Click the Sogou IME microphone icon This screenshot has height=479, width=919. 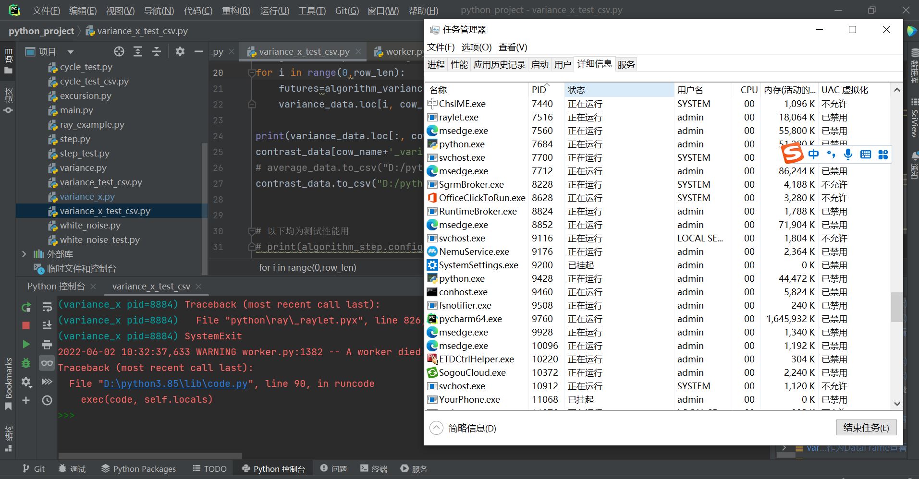848,154
